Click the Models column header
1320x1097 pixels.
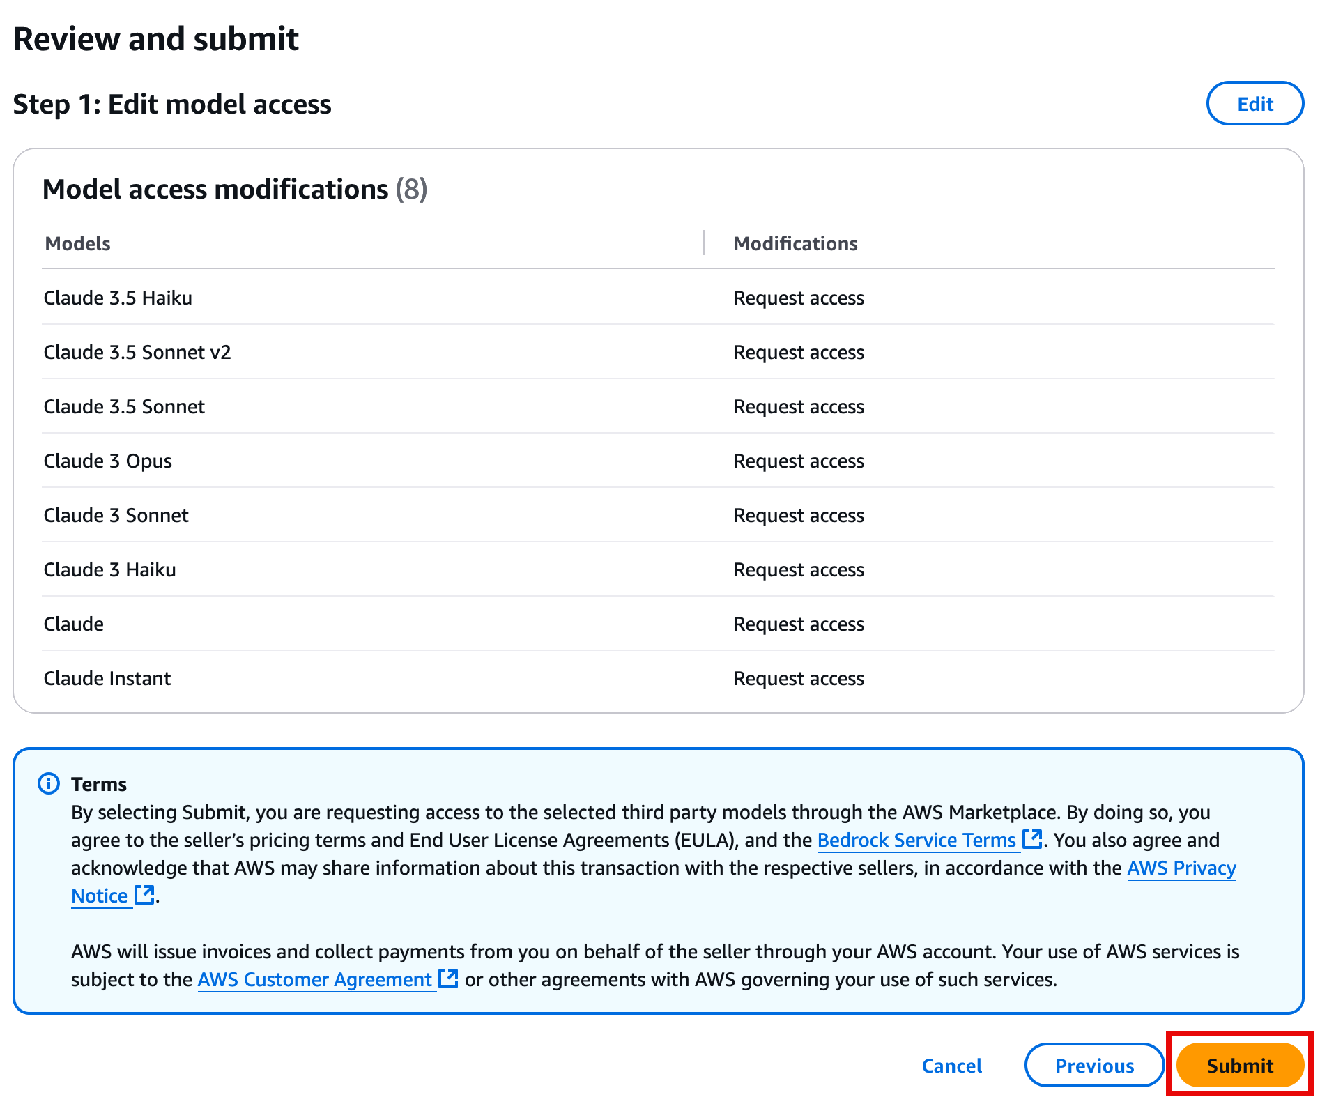tap(78, 243)
